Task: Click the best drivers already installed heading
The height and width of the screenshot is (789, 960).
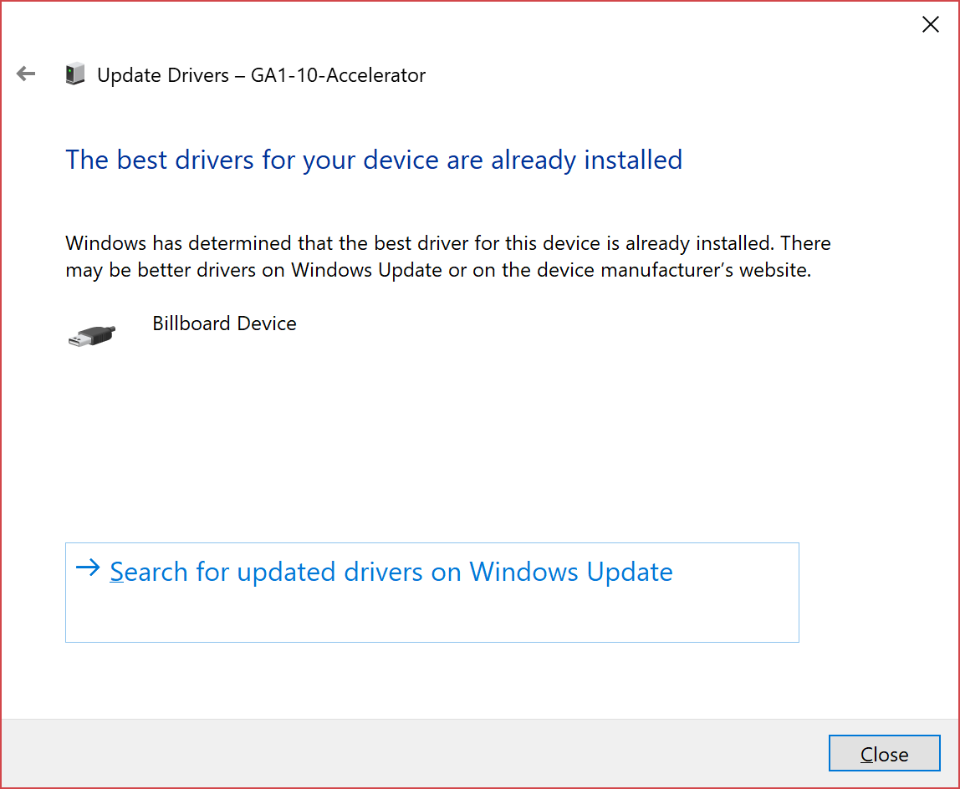Action: coord(374,160)
